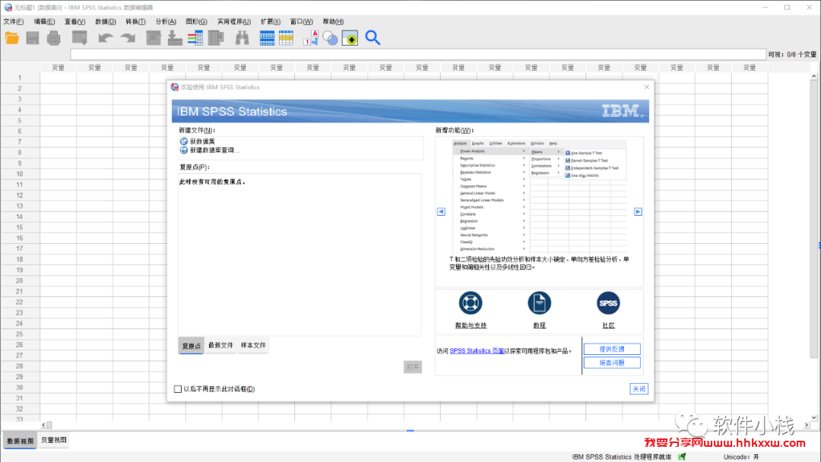This screenshot has width=821, height=462.
Task: Click the Go to case toolbar icon
Action: pos(154,38)
